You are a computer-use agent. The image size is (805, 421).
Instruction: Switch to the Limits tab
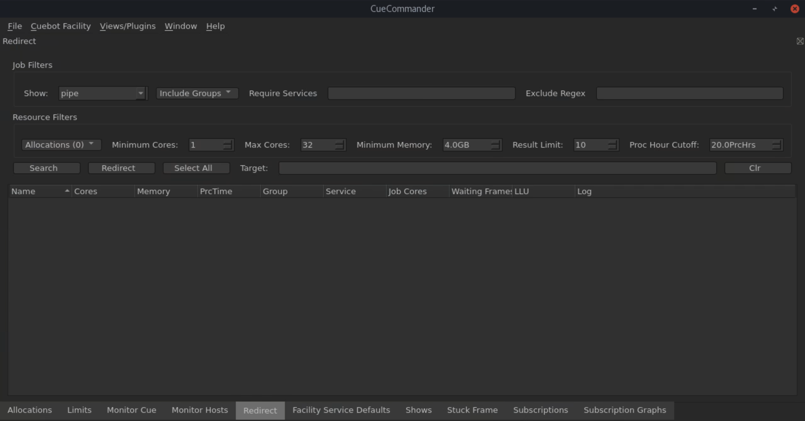tap(79, 410)
